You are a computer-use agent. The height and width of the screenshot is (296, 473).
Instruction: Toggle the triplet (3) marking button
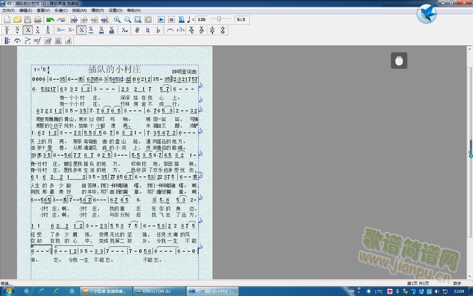180,30
